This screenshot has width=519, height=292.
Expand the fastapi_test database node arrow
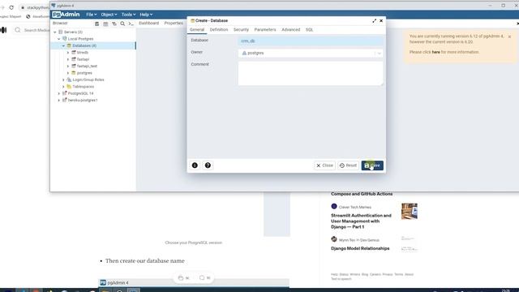click(x=68, y=67)
